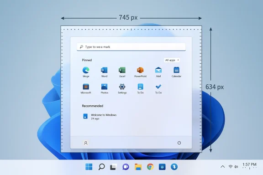Click the Welcome to Windows file thumbnail
This screenshot has height=175, width=263.
pyautogui.click(x=85, y=116)
